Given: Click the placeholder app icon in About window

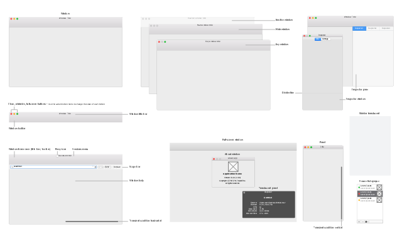Looking at the screenshot, I should pyautogui.click(x=233, y=167).
